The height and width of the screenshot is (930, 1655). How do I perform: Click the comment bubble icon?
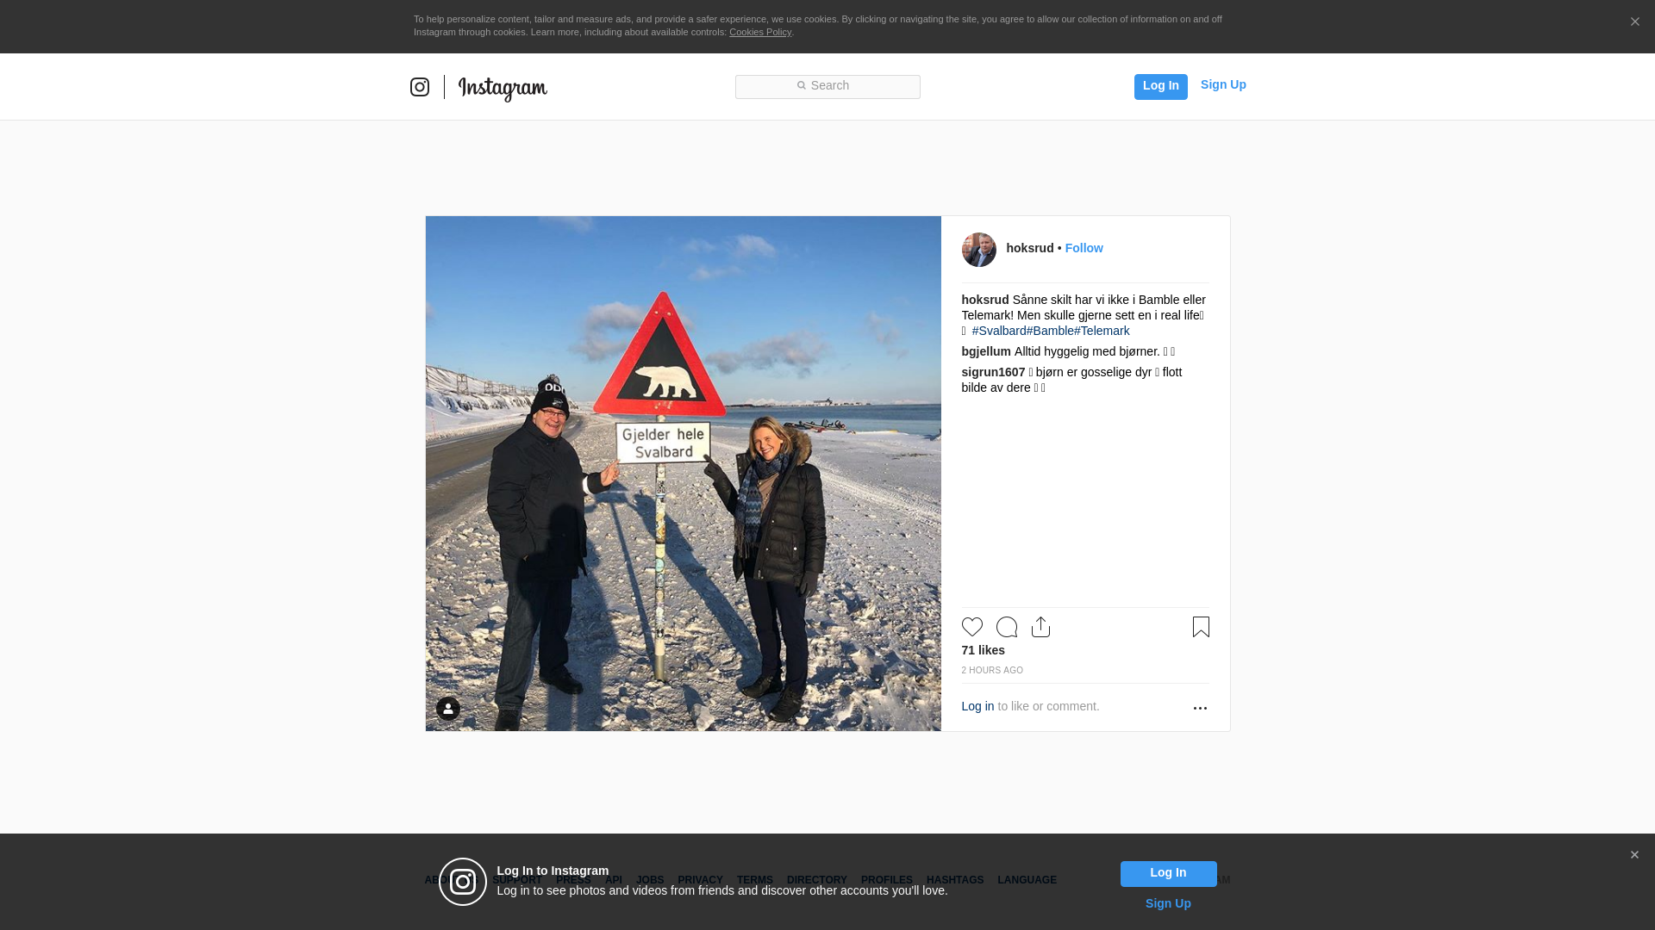[x=1006, y=627]
